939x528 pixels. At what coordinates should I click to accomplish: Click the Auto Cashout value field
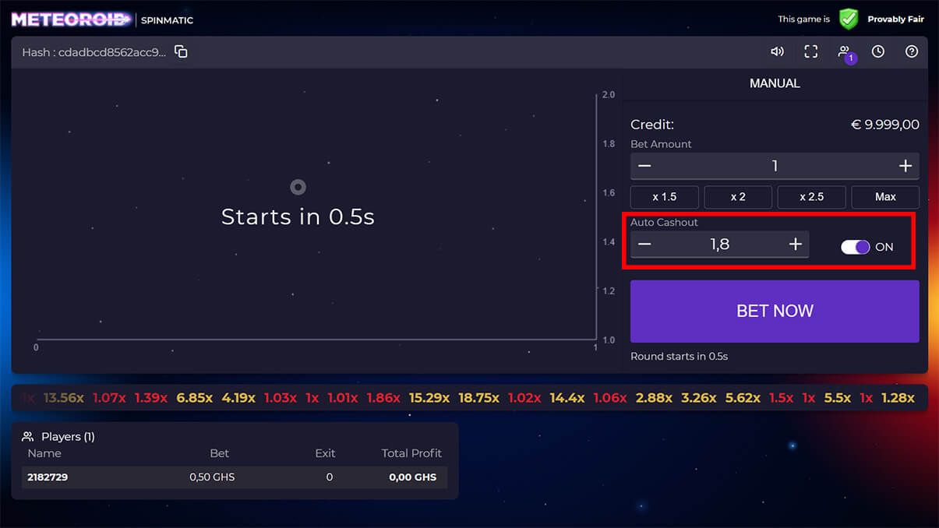coord(719,245)
